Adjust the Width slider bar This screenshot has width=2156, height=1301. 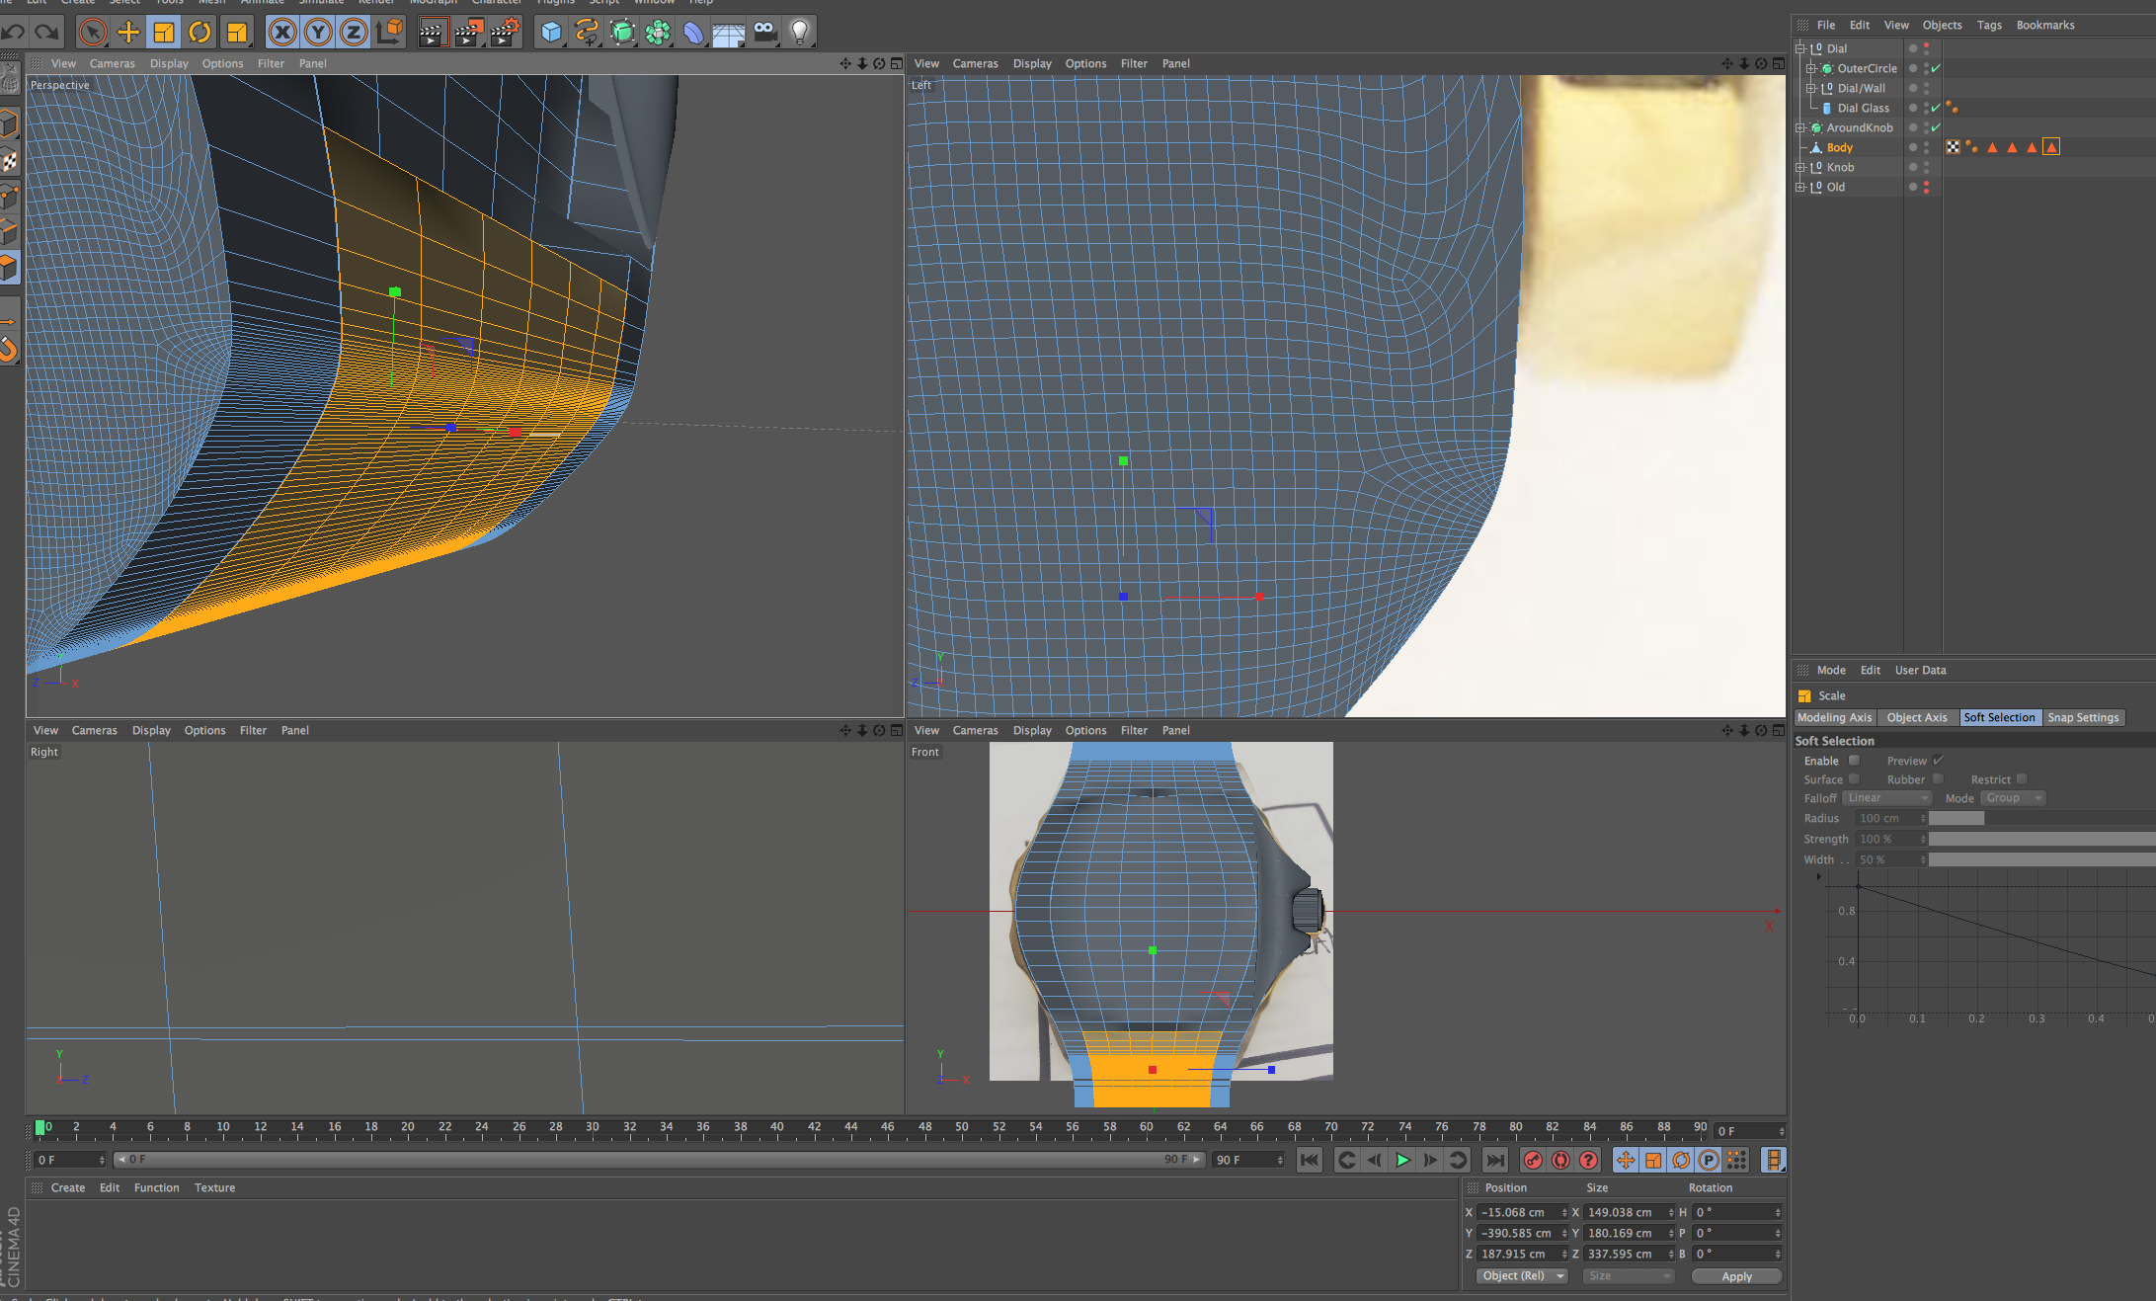tap(2041, 859)
